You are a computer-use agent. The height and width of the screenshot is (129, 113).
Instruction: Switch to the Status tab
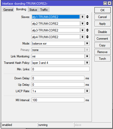33,10
